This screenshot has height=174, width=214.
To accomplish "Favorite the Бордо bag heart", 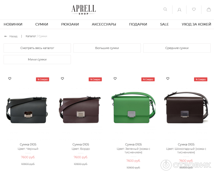I will 62,78.
